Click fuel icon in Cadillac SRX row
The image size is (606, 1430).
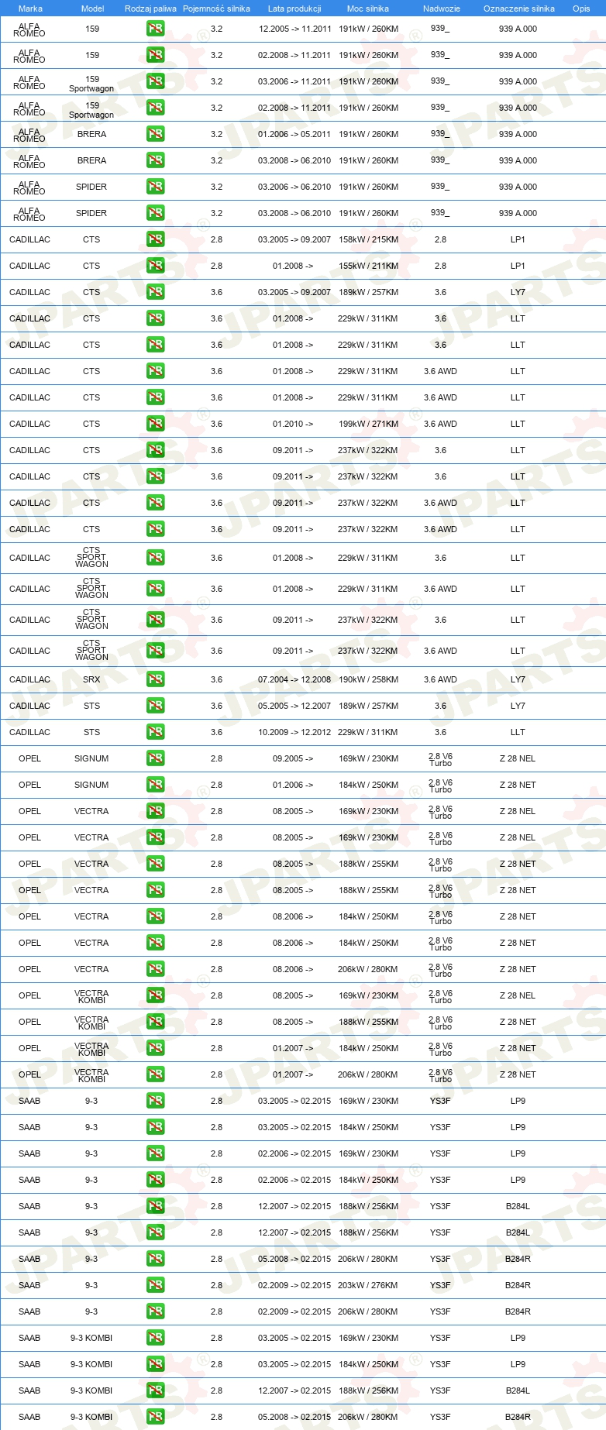coord(155,679)
